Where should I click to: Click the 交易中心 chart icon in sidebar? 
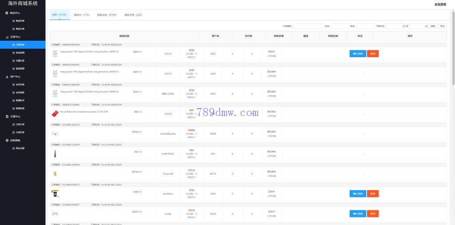tap(7, 37)
